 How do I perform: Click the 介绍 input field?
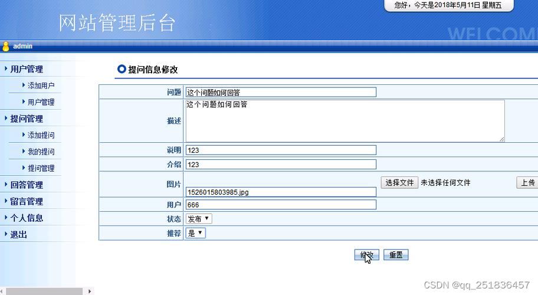(281, 164)
